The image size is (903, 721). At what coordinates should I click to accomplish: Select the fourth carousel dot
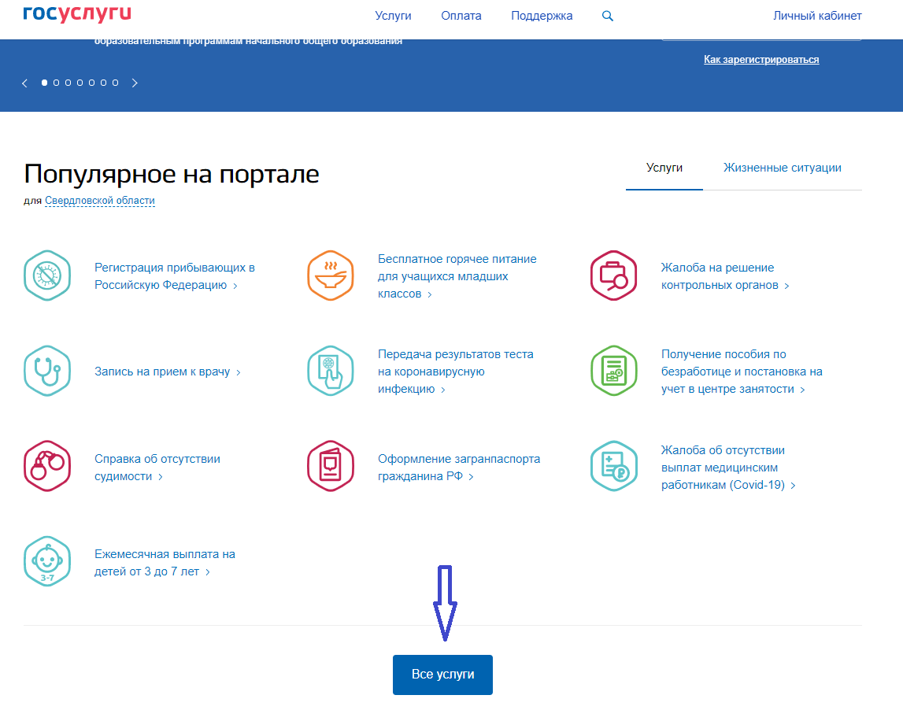[80, 83]
